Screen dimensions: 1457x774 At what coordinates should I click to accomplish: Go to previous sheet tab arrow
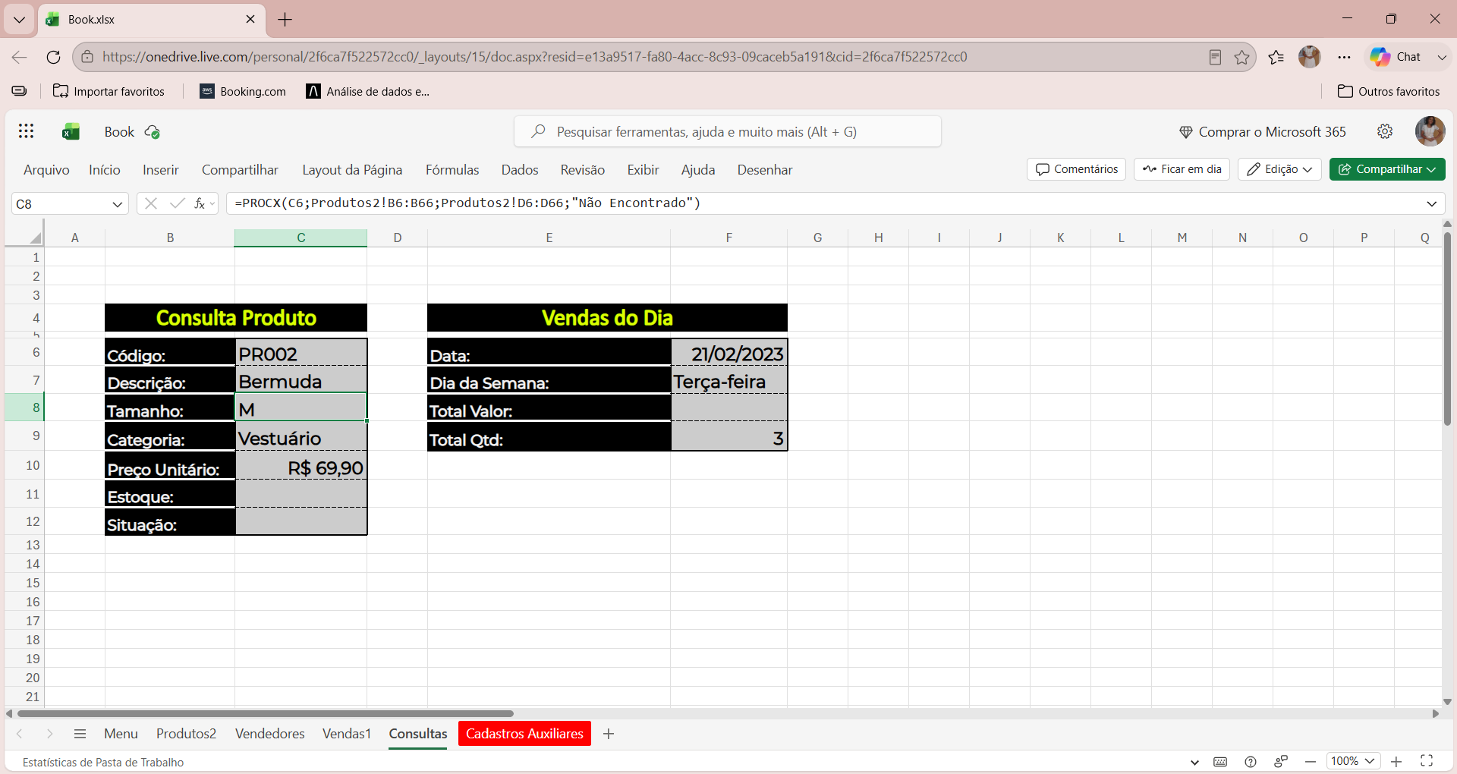20,734
